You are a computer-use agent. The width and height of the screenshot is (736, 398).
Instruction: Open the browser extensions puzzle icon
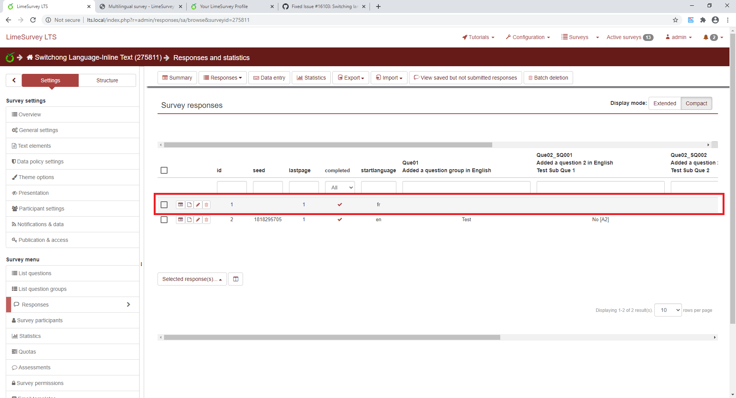(x=703, y=20)
